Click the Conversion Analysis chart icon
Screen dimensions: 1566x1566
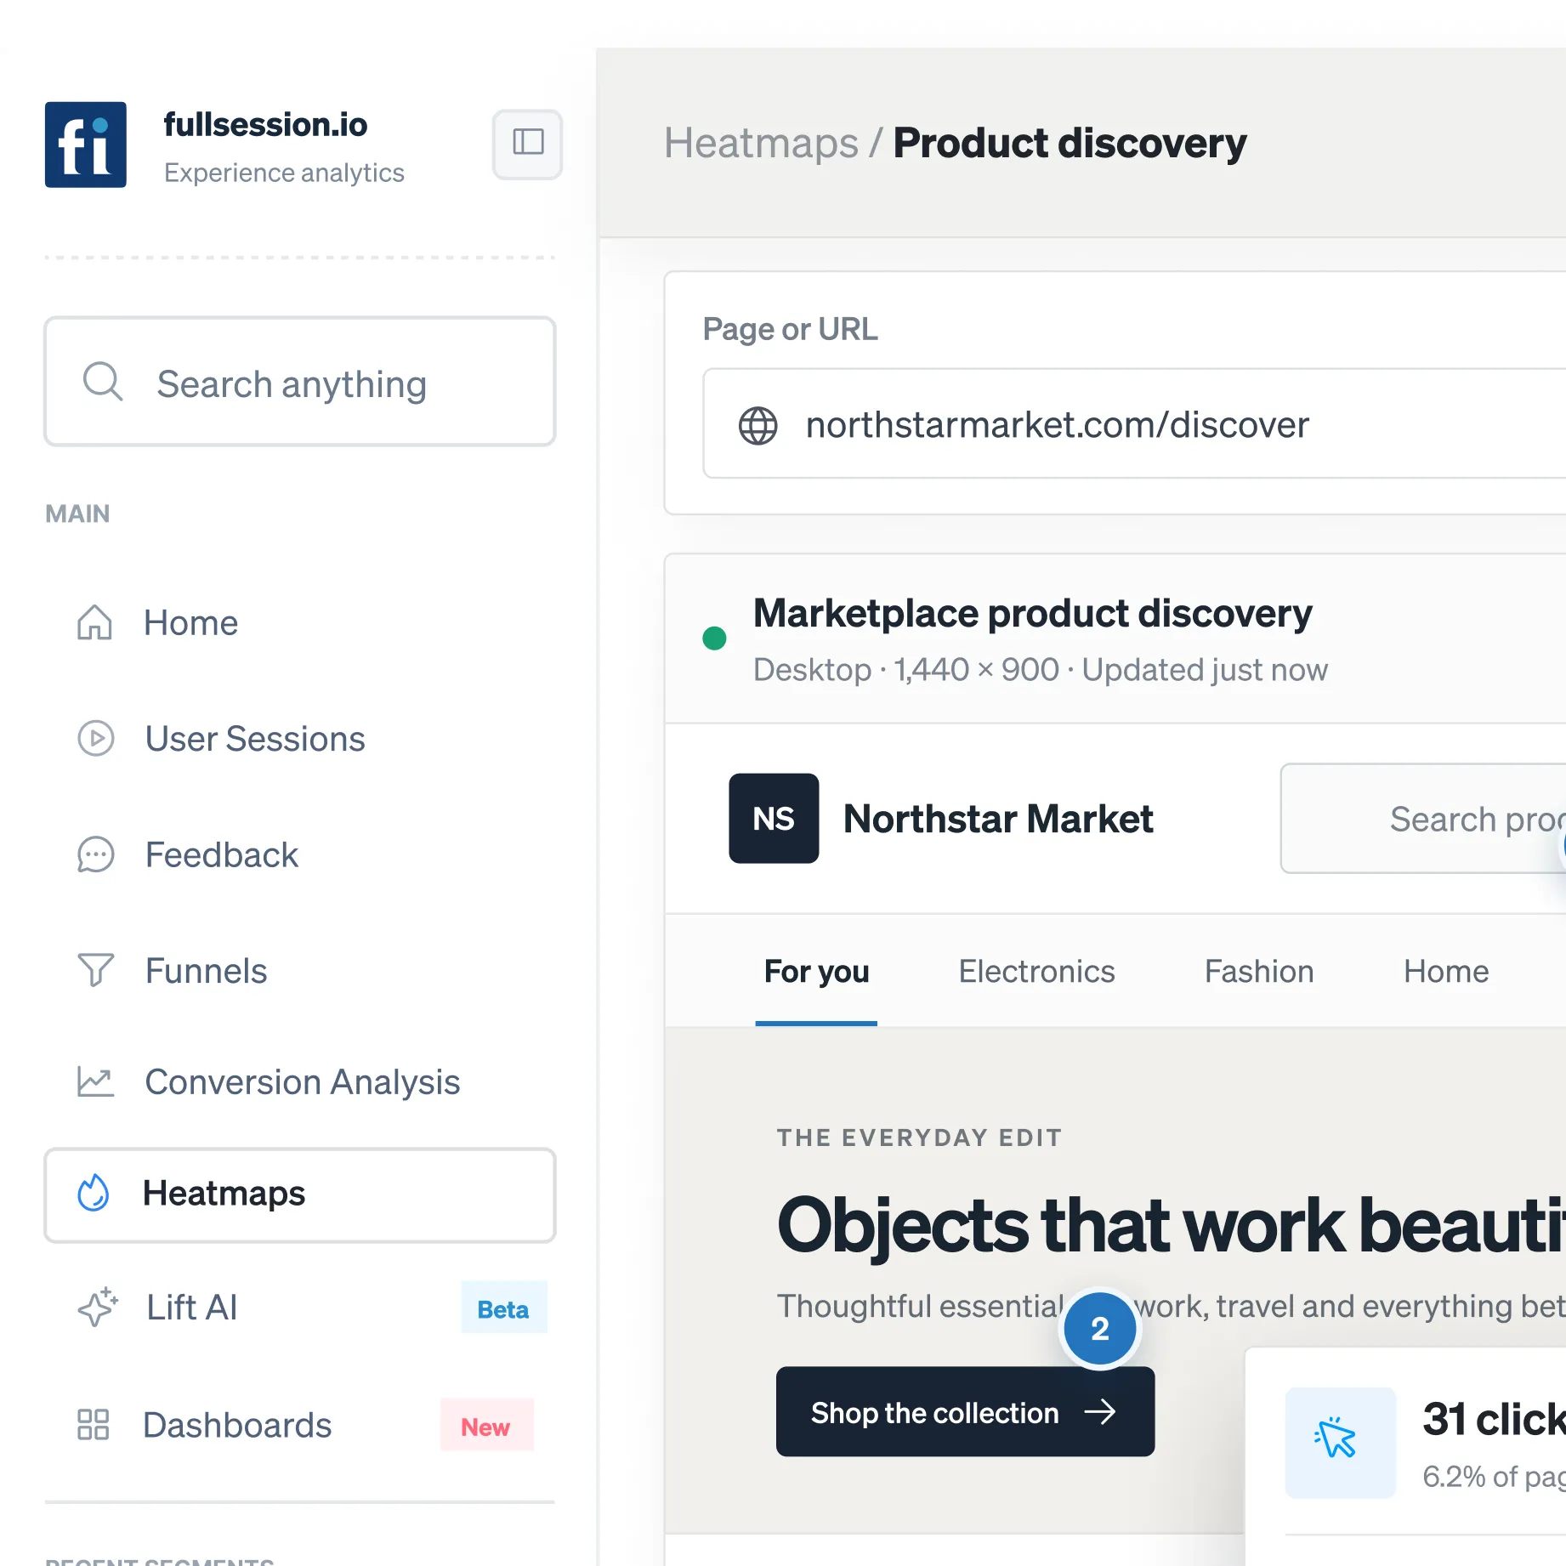coord(95,1082)
